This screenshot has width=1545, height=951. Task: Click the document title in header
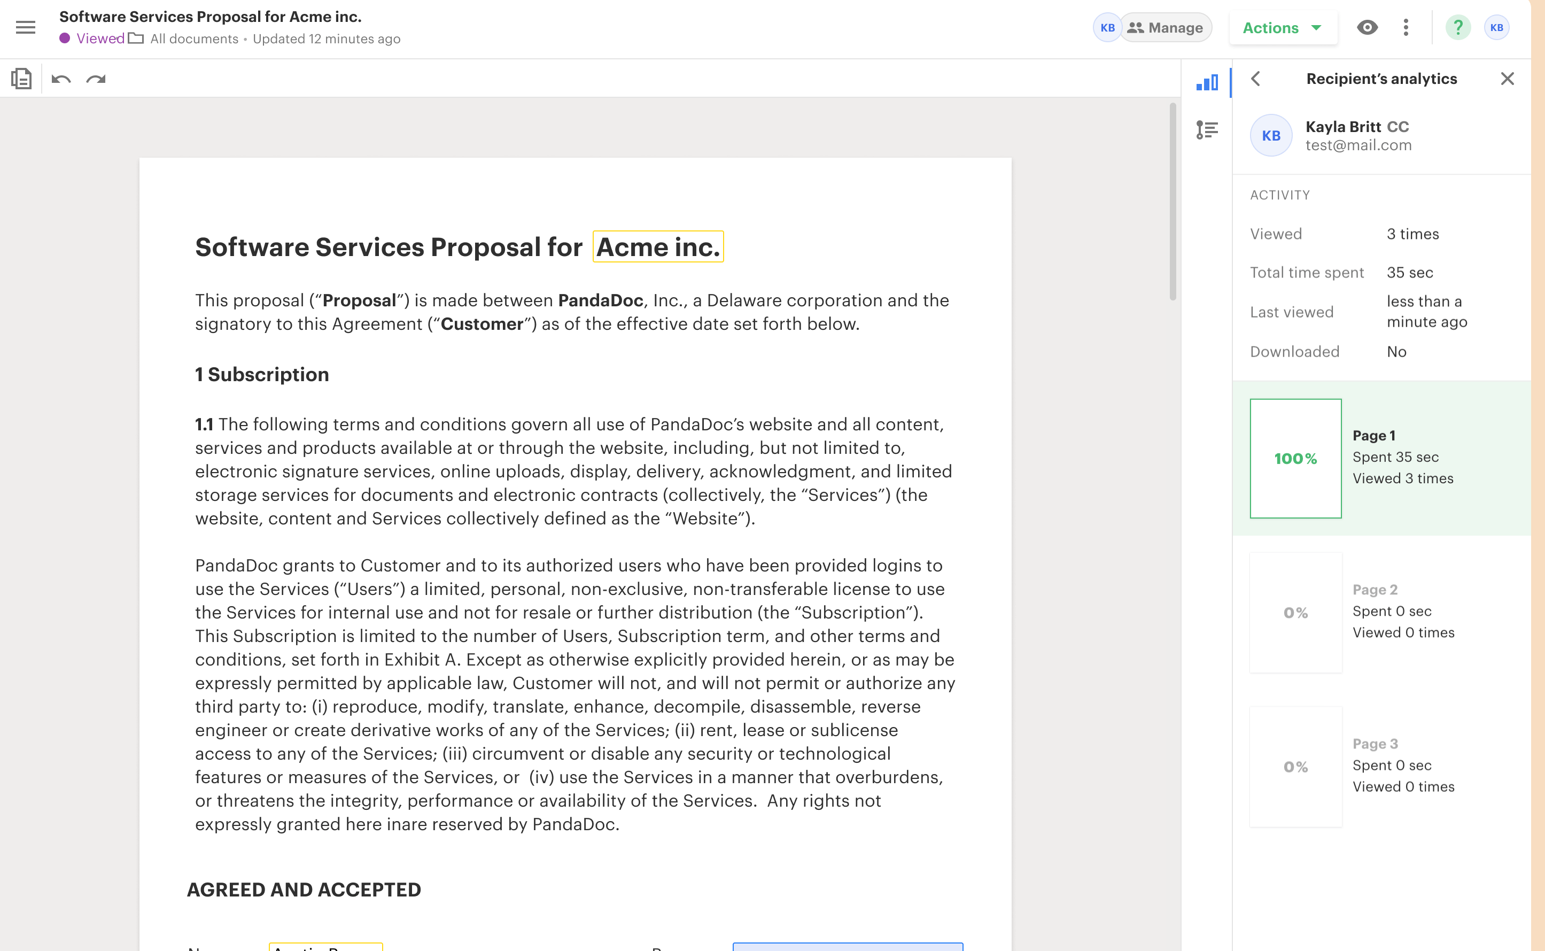[x=210, y=17]
